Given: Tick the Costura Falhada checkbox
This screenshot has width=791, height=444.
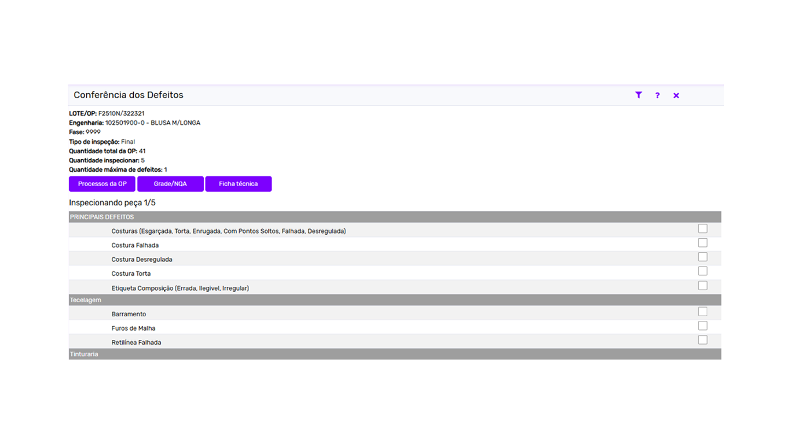Looking at the screenshot, I should click(702, 243).
